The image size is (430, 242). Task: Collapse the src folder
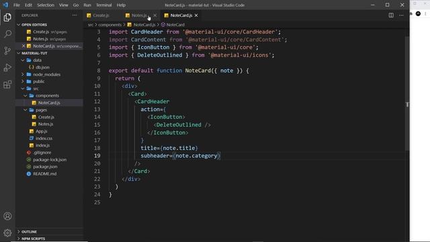(x=36, y=89)
